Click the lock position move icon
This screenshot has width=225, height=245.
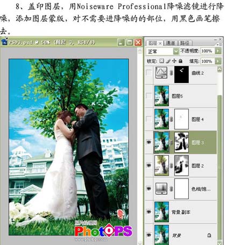click(174, 61)
